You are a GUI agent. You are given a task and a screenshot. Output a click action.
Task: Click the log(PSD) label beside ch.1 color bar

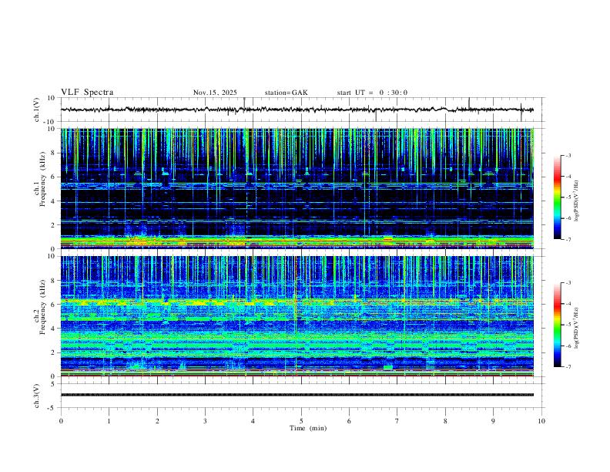576,201
